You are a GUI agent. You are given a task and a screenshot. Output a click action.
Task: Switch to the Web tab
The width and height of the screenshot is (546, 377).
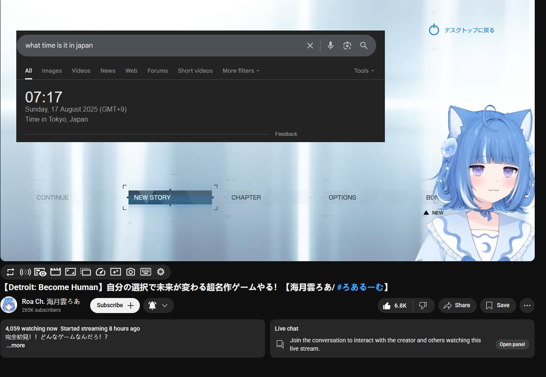click(x=131, y=71)
